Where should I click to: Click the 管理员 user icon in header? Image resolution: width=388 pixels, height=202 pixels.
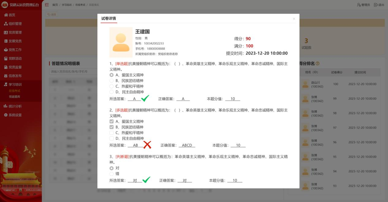point(359,5)
